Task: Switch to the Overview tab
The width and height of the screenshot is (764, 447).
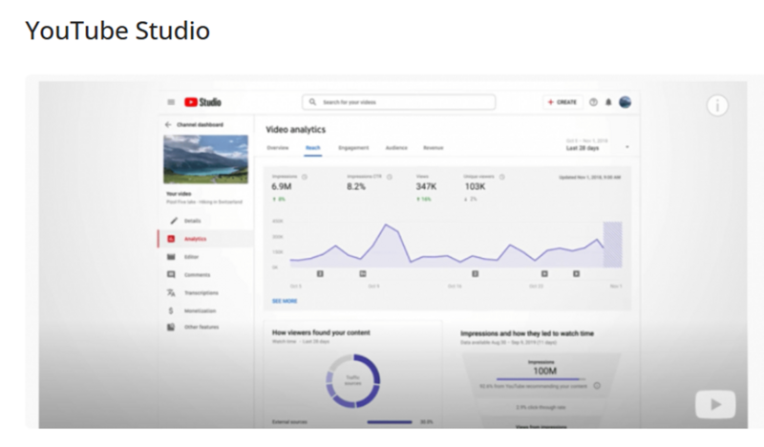Action: pos(278,148)
